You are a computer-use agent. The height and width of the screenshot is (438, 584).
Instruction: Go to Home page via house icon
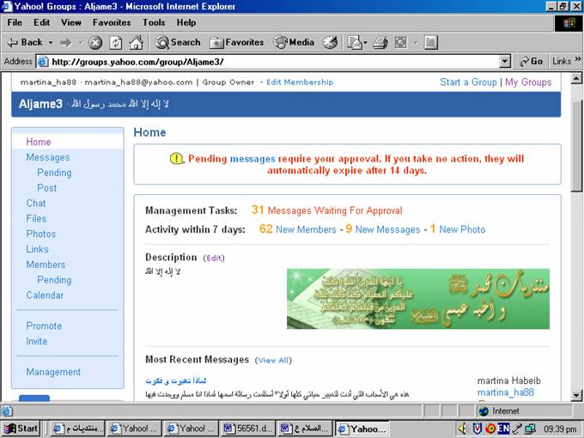pos(136,43)
